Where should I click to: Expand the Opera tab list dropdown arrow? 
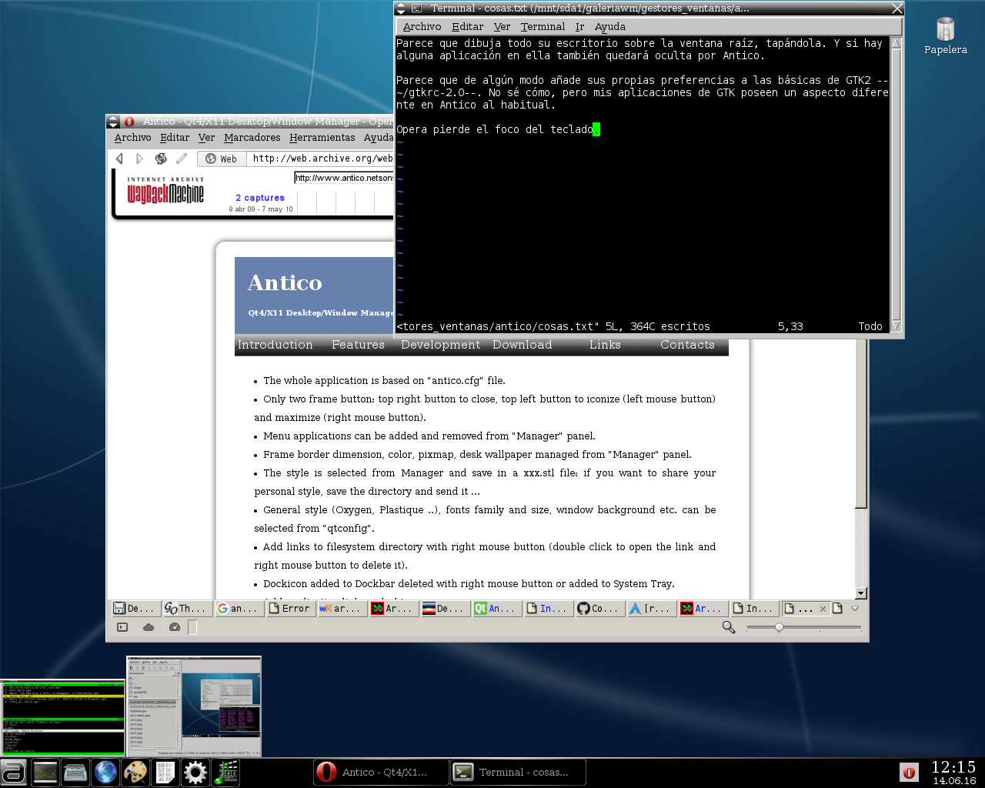pos(854,608)
